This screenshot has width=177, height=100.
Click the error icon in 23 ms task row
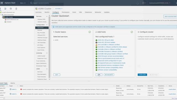pos(21,89)
